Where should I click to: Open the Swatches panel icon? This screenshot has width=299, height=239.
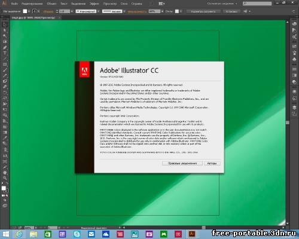coord(294,46)
